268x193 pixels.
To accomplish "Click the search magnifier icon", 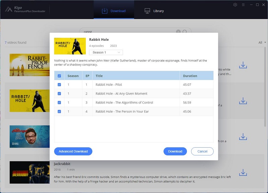I will click(185, 31).
